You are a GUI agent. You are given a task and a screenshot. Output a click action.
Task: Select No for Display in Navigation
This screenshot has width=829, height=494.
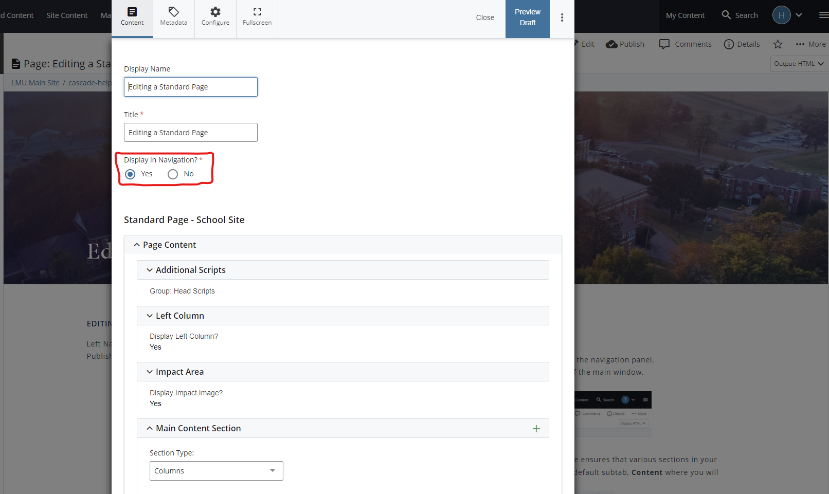tap(173, 174)
